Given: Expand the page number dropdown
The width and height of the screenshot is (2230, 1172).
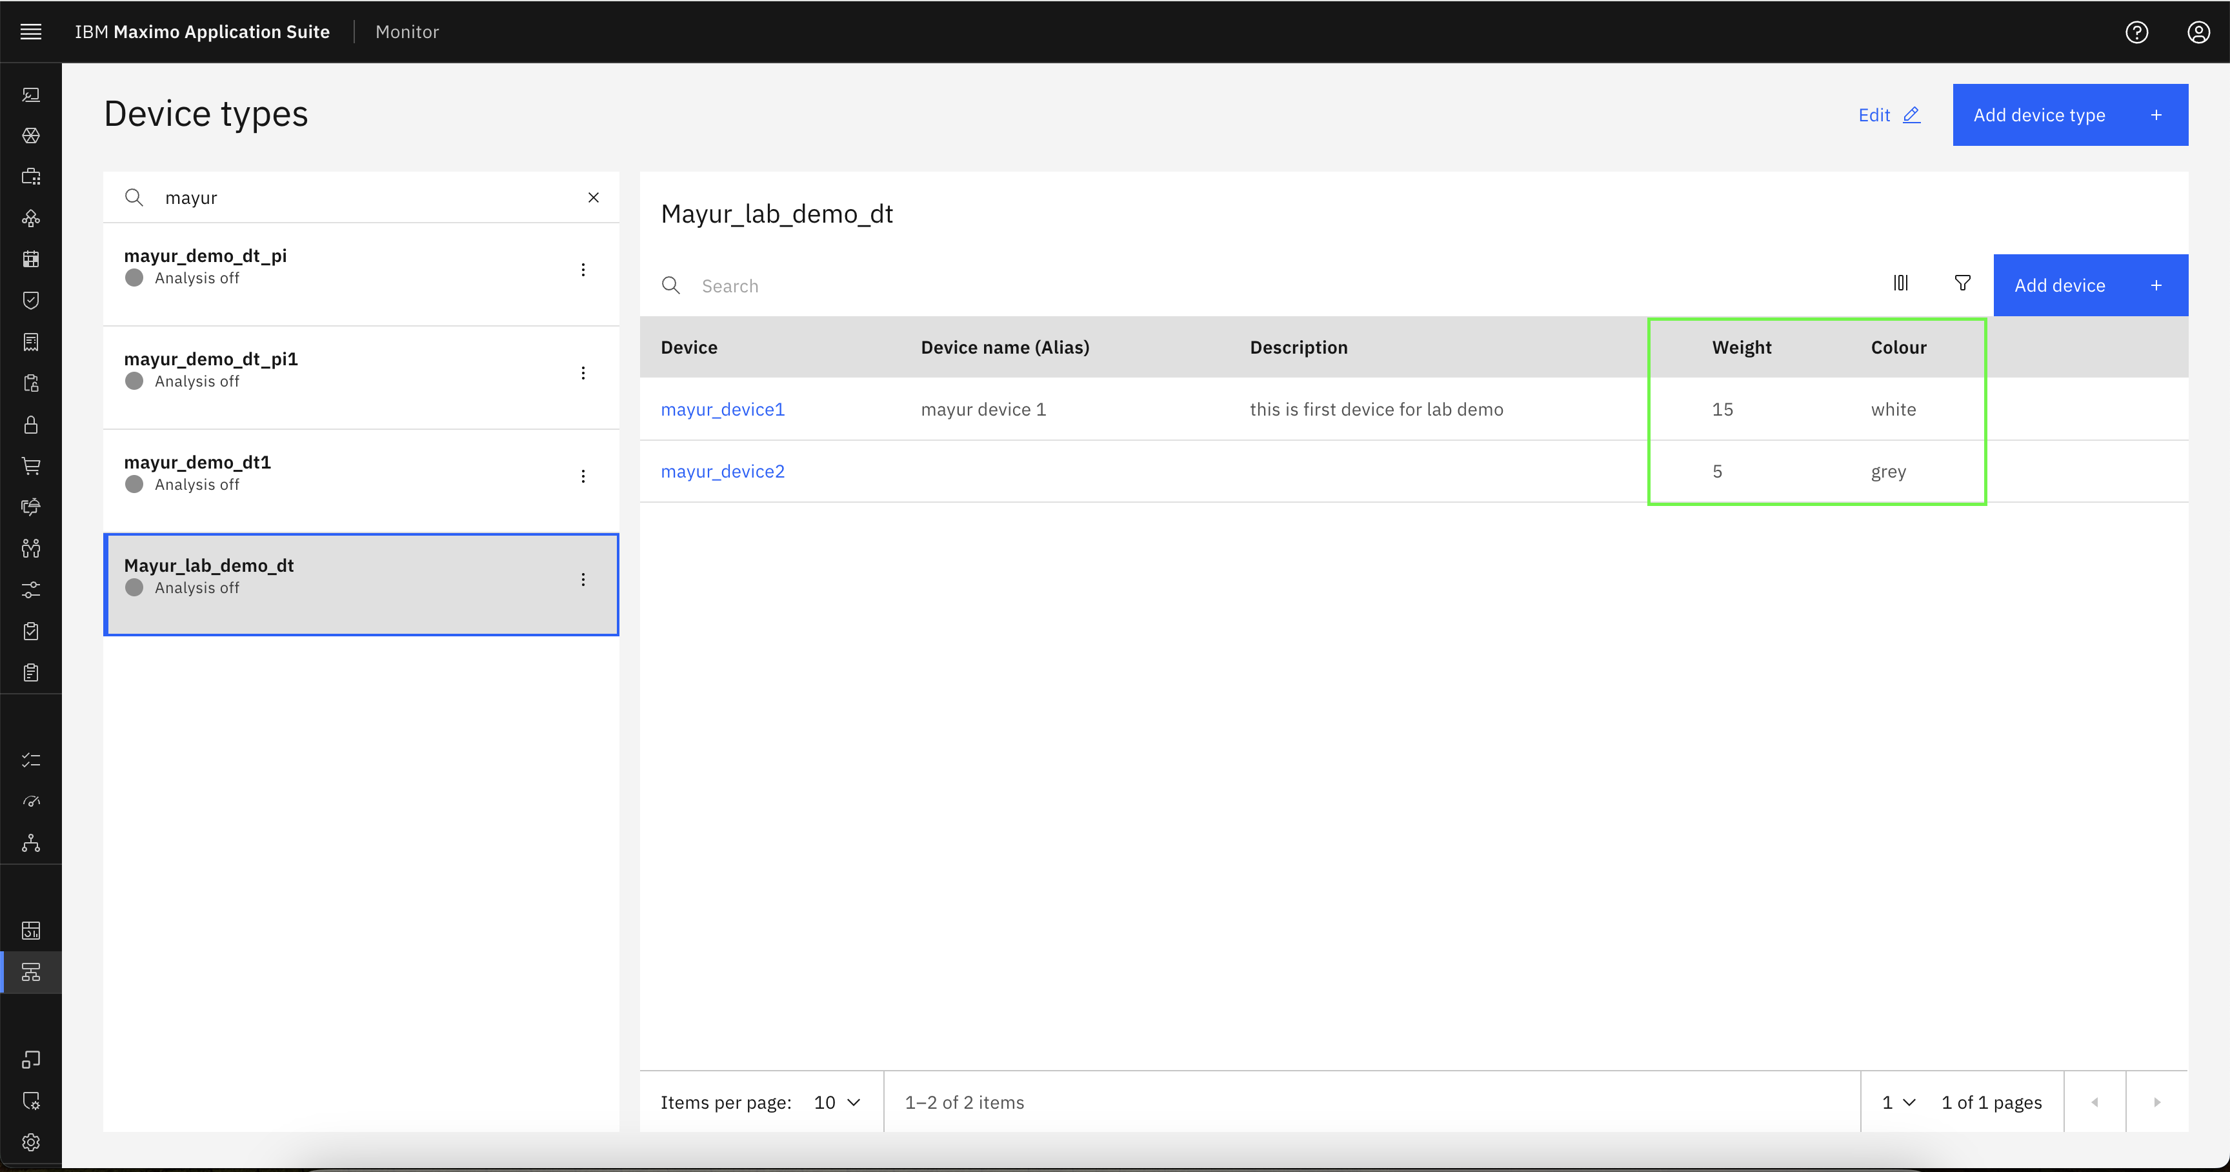Looking at the screenshot, I should pyautogui.click(x=1898, y=1102).
